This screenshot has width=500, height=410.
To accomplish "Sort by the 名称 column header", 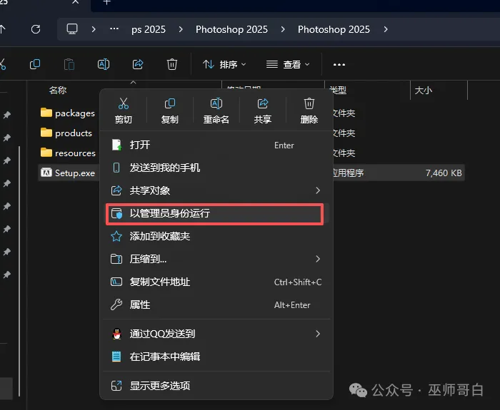I will (58, 91).
